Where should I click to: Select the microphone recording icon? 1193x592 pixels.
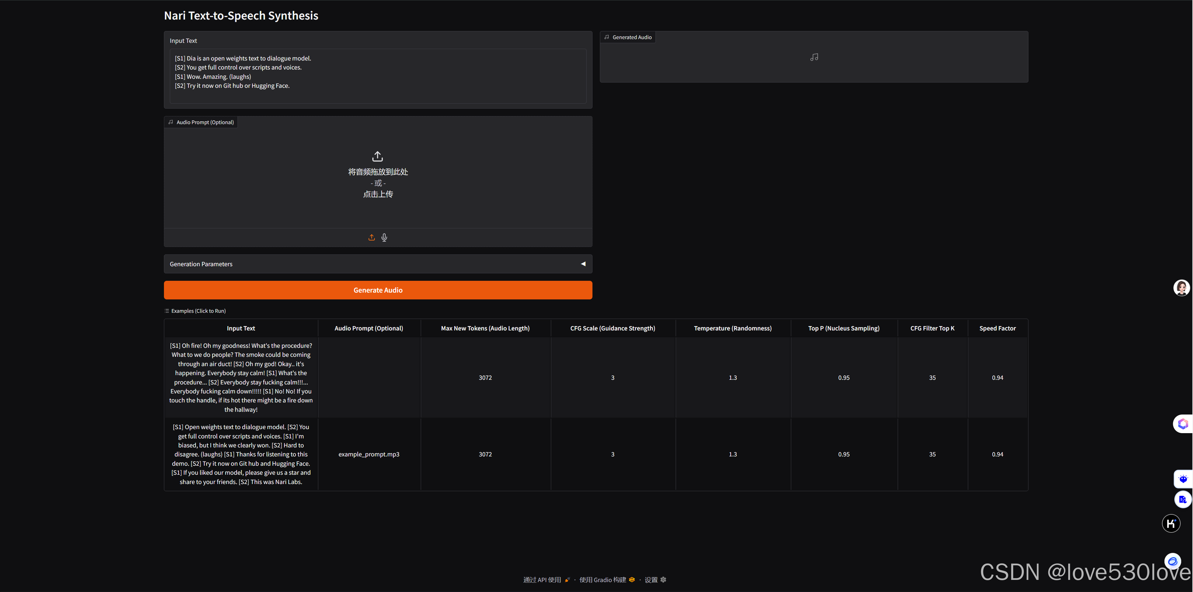384,237
